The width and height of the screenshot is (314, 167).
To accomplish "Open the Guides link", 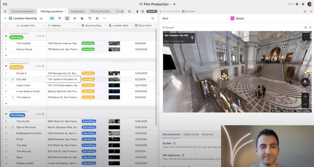I will pyautogui.click(x=169, y=143).
